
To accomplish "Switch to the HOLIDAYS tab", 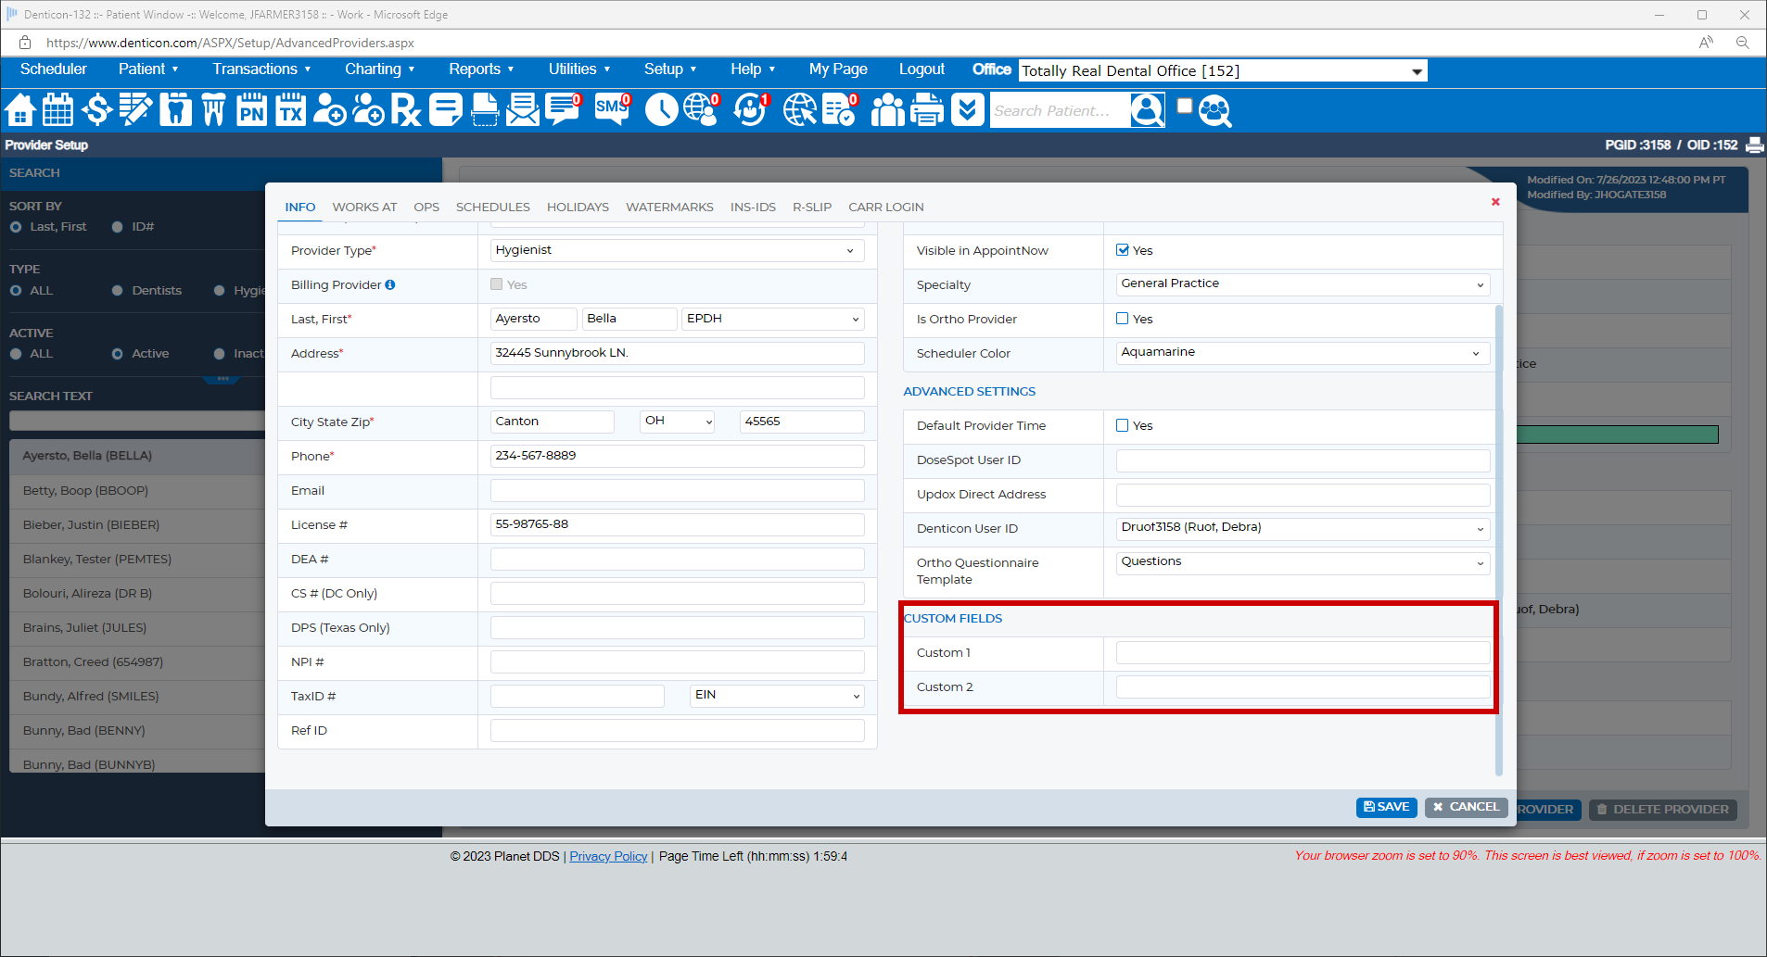I will click(578, 208).
